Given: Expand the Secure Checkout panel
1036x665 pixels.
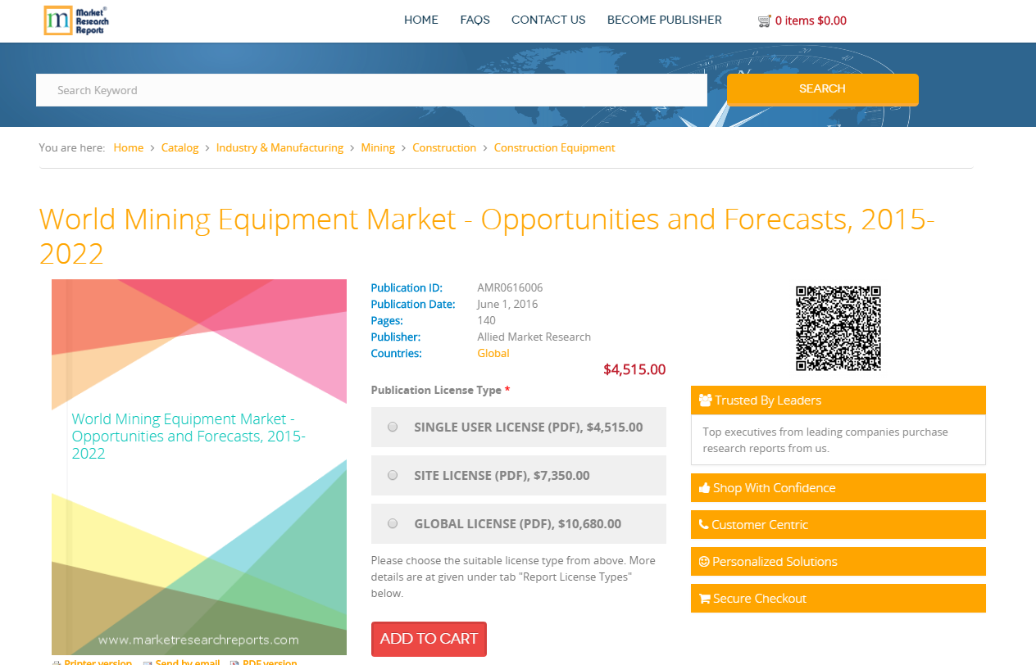Looking at the screenshot, I should (838, 599).
